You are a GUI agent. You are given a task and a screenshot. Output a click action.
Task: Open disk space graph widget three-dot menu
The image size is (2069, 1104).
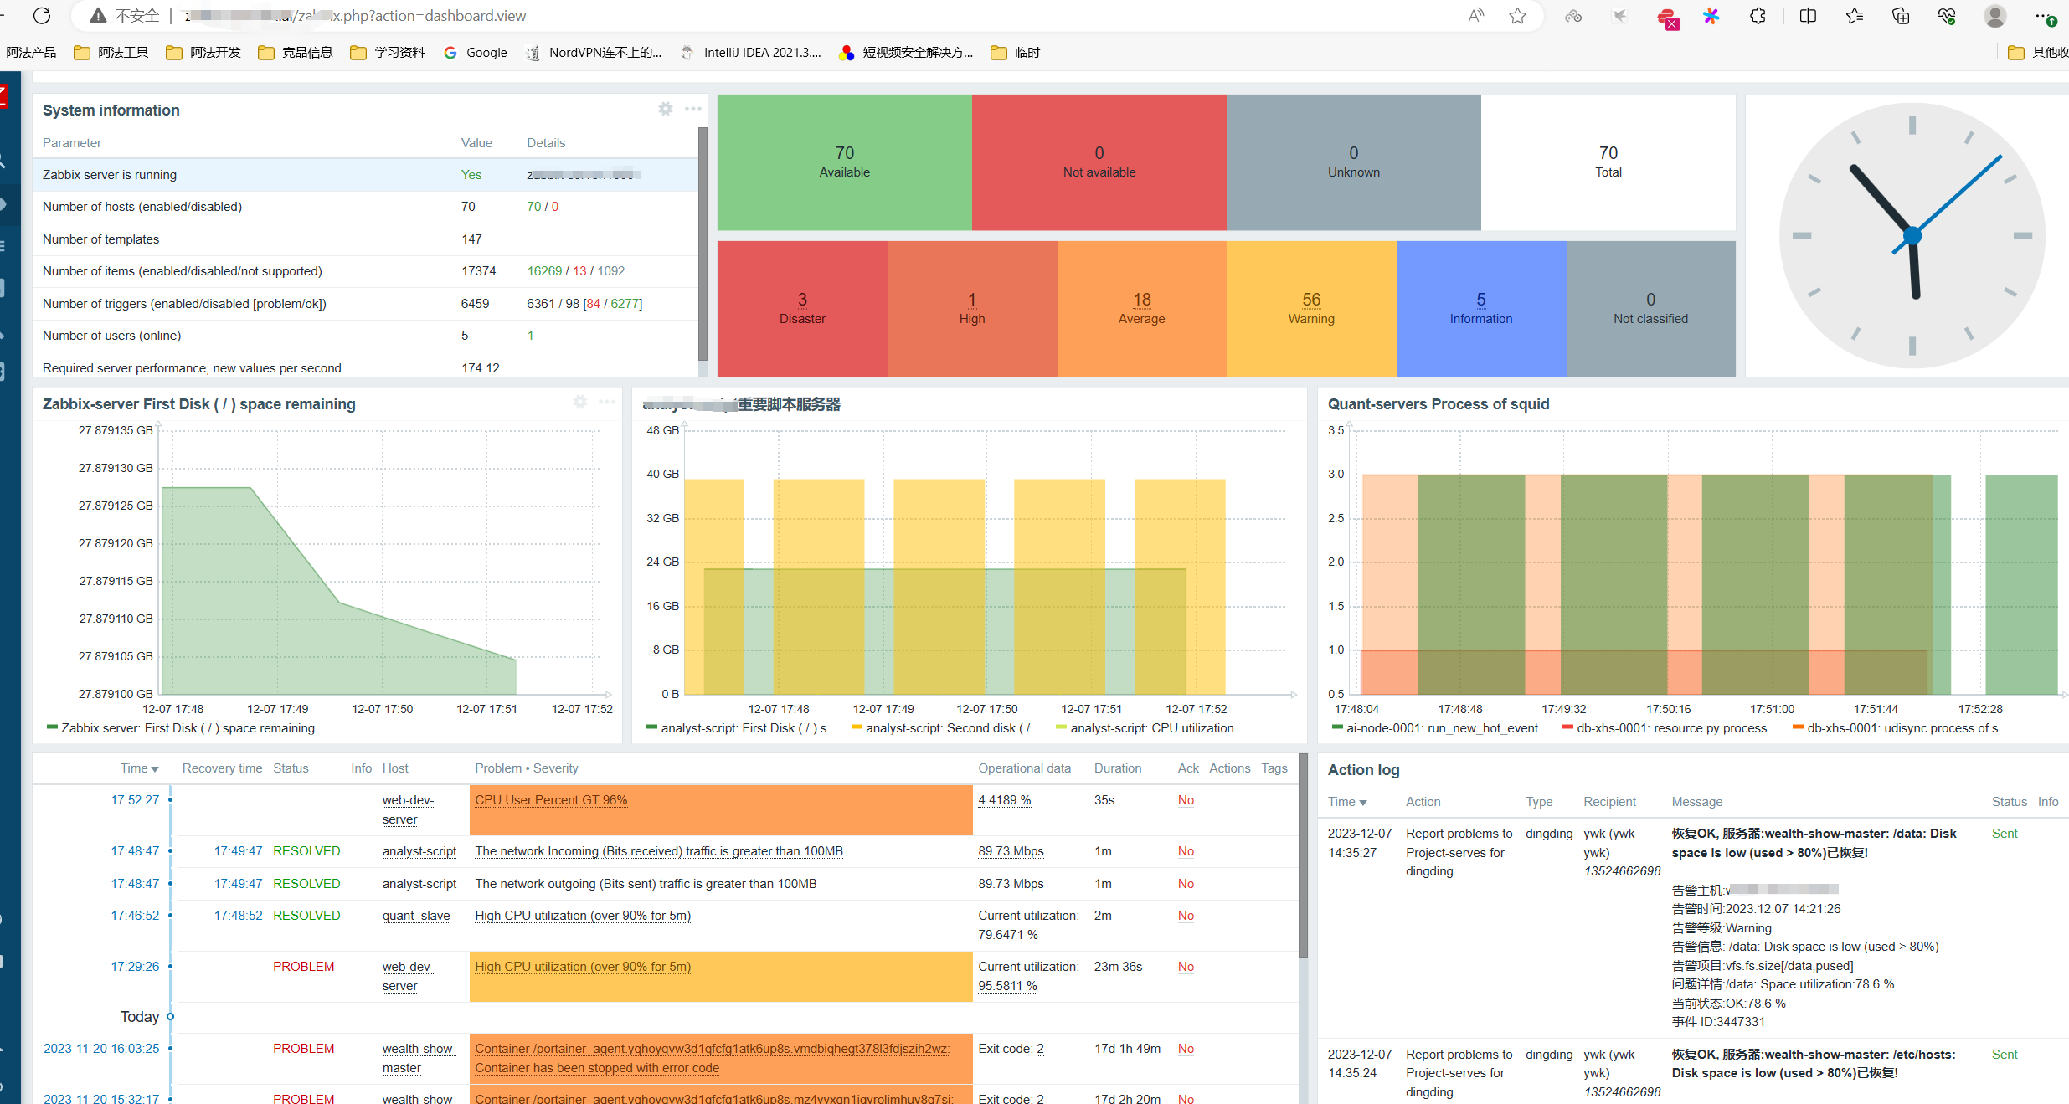[x=607, y=402]
